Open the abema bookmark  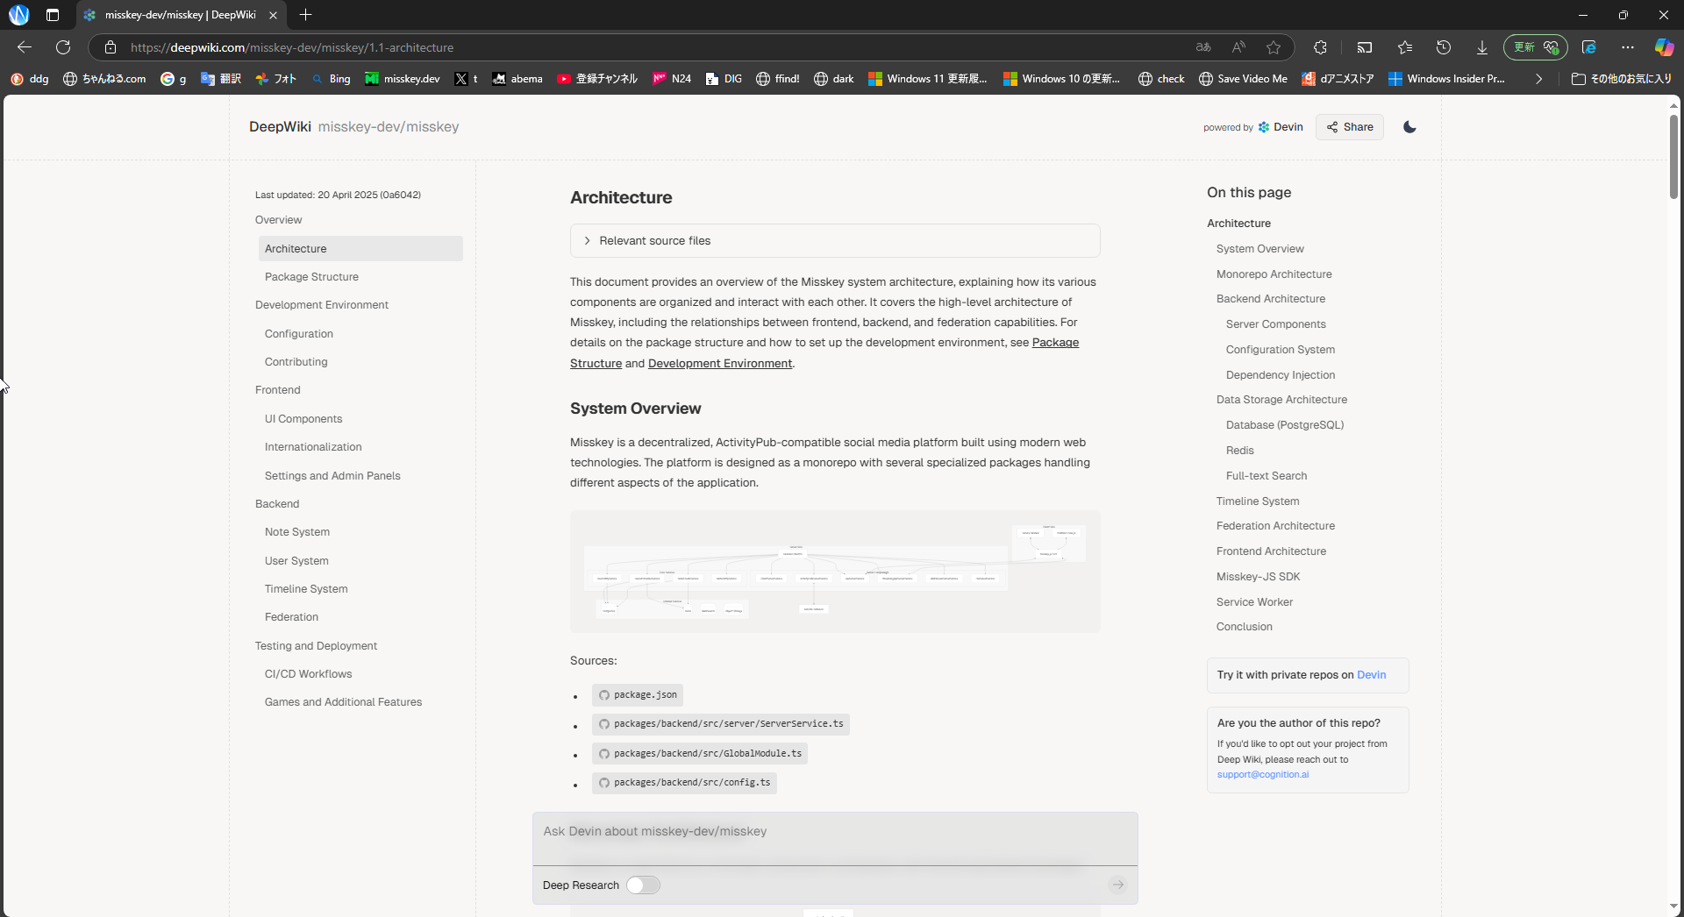tap(517, 79)
